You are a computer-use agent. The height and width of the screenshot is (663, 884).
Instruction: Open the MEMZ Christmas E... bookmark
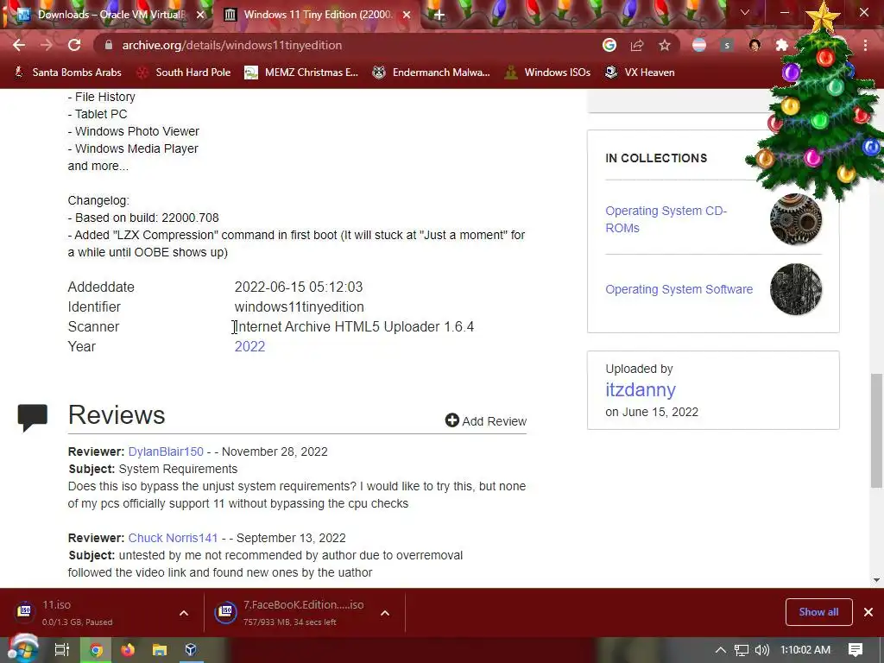click(301, 73)
